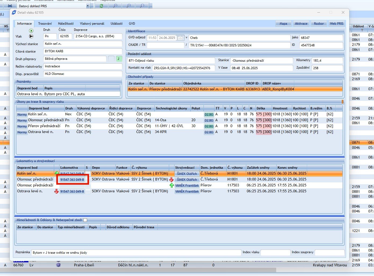Switch to the Trasování tab
This screenshot has width=374, height=276.
coord(45,24)
